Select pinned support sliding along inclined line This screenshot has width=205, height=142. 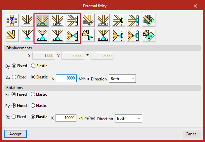(x=88, y=36)
